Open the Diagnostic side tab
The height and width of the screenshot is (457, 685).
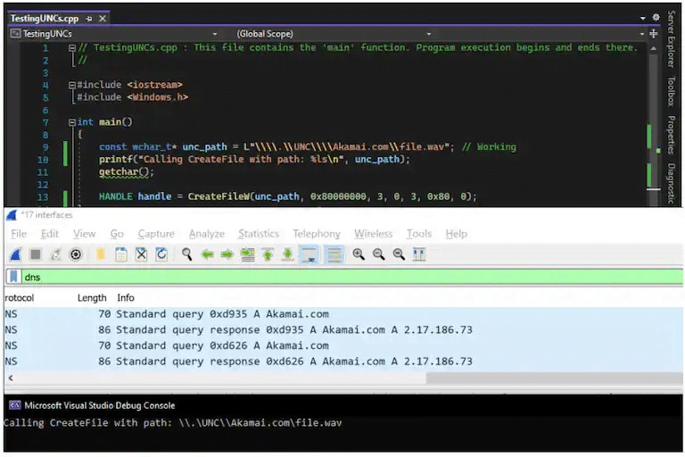coord(672,183)
